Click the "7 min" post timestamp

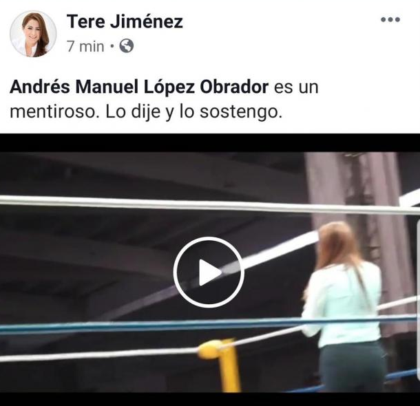(x=85, y=46)
